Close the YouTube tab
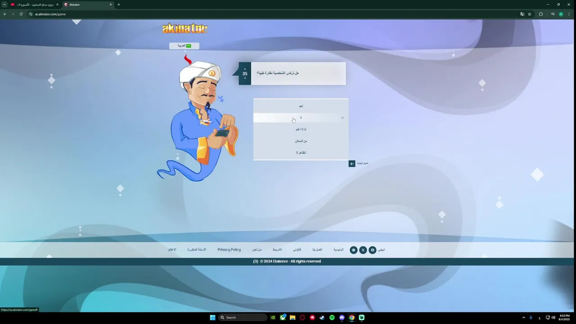576x324 pixels. click(x=57, y=4)
